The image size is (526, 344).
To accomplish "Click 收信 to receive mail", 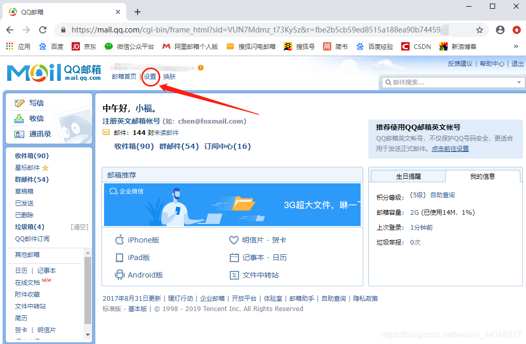I will click(x=29, y=118).
